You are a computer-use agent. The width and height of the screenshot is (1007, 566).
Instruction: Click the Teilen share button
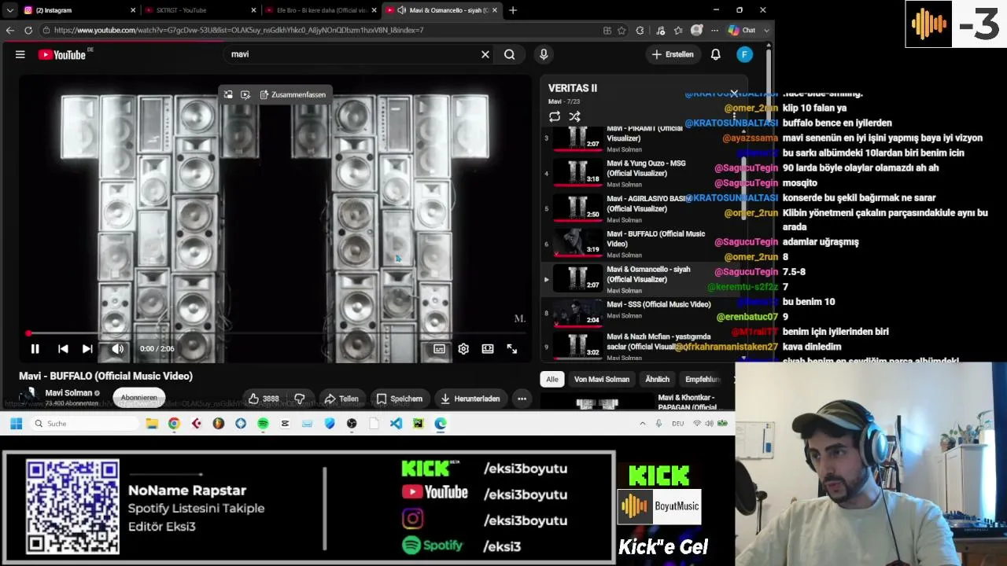point(341,399)
